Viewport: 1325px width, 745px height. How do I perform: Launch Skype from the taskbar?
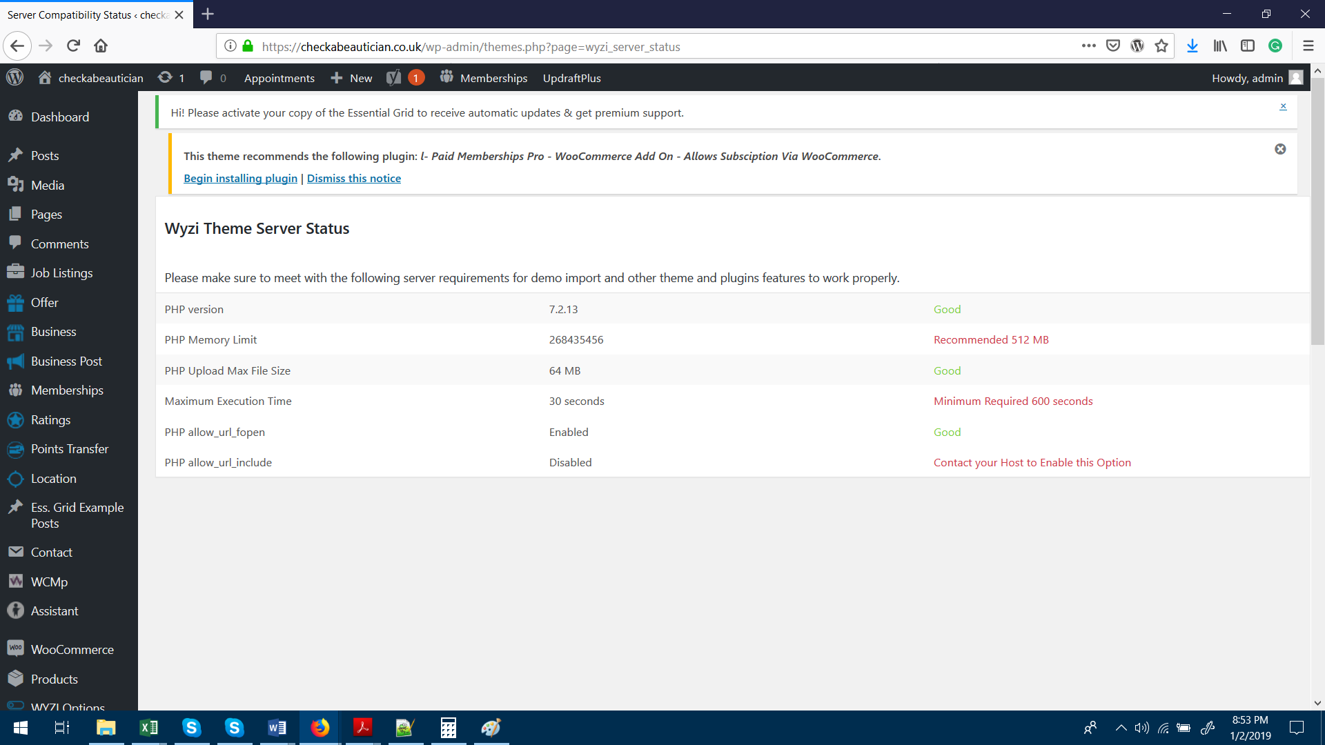(x=191, y=727)
